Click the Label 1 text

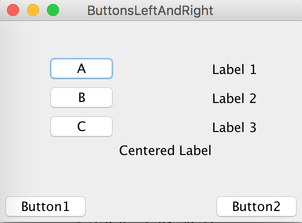234,69
